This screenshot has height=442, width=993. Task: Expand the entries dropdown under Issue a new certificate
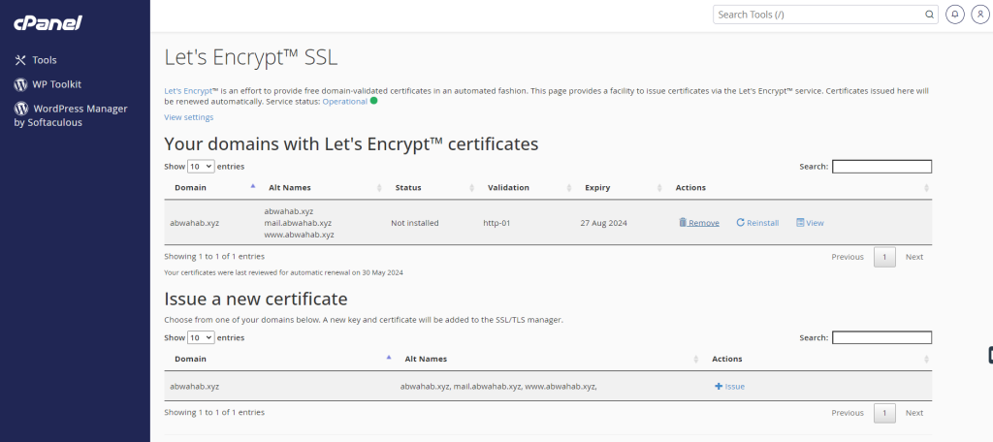[x=201, y=337]
